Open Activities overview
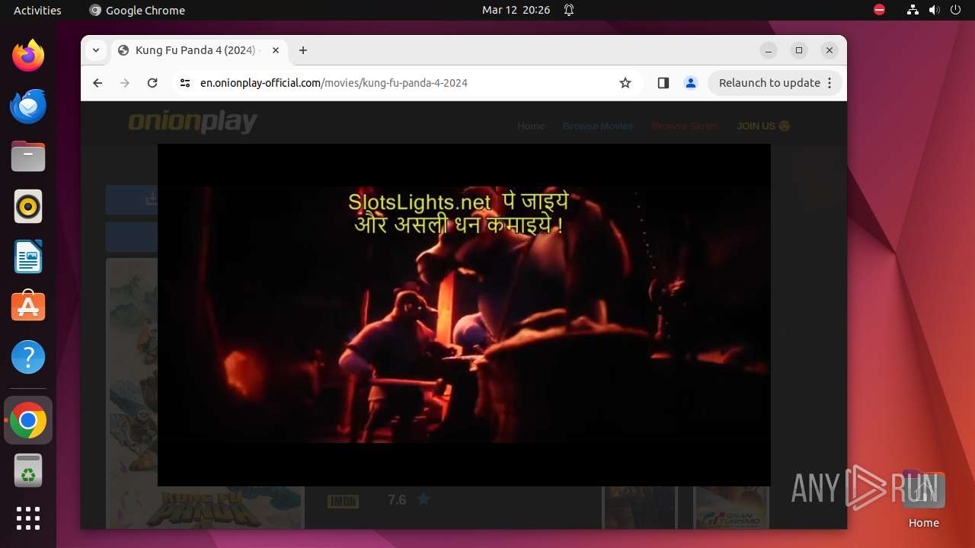Screen dimensions: 975x548 pyautogui.click(x=37, y=10)
